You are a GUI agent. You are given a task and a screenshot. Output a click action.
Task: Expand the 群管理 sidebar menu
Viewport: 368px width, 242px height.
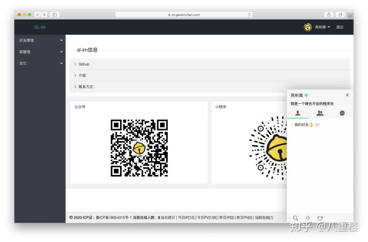tap(40, 52)
